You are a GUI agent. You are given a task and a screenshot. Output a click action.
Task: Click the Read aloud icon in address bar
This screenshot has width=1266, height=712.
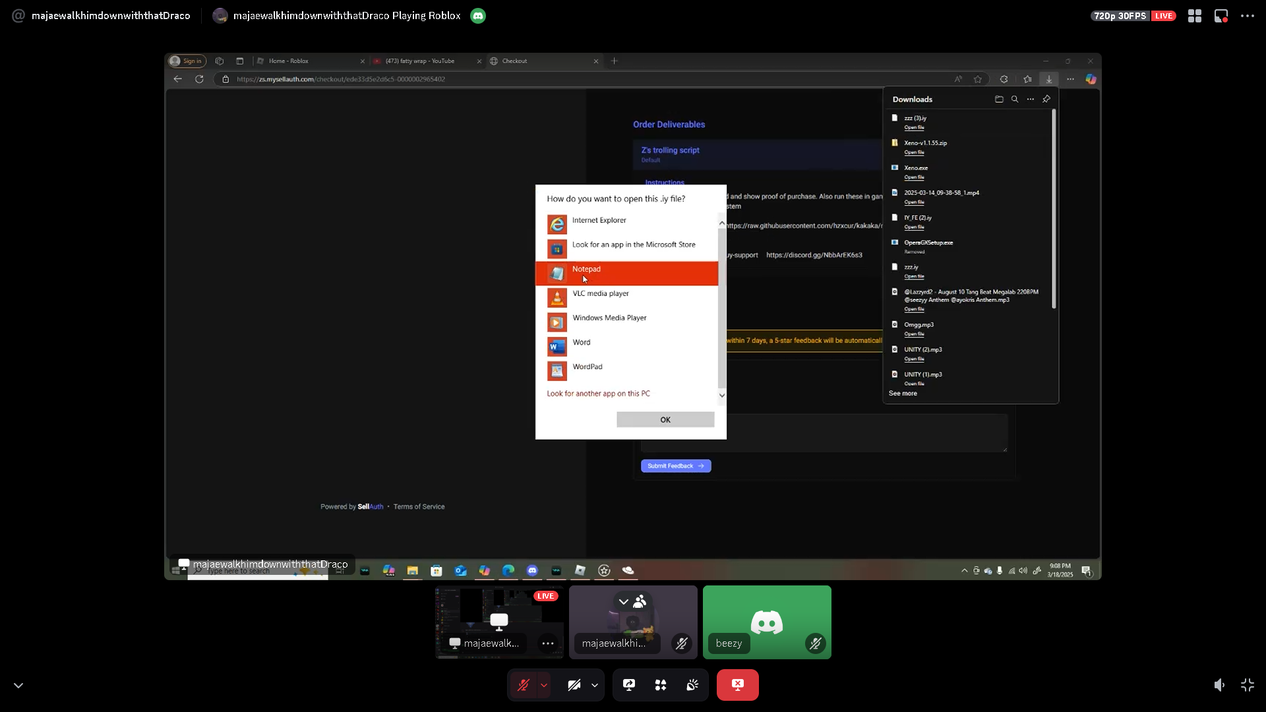click(958, 79)
